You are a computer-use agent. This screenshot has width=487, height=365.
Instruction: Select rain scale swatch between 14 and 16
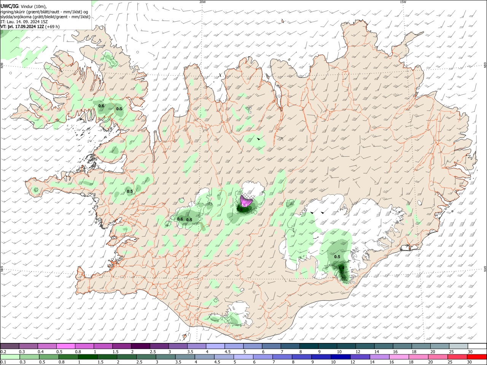tap(380, 357)
